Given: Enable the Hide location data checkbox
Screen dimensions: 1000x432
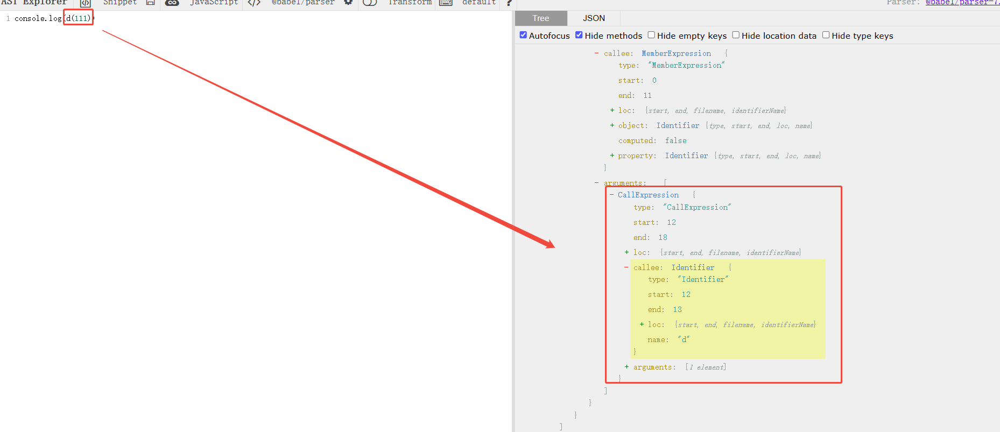Looking at the screenshot, I should [736, 35].
